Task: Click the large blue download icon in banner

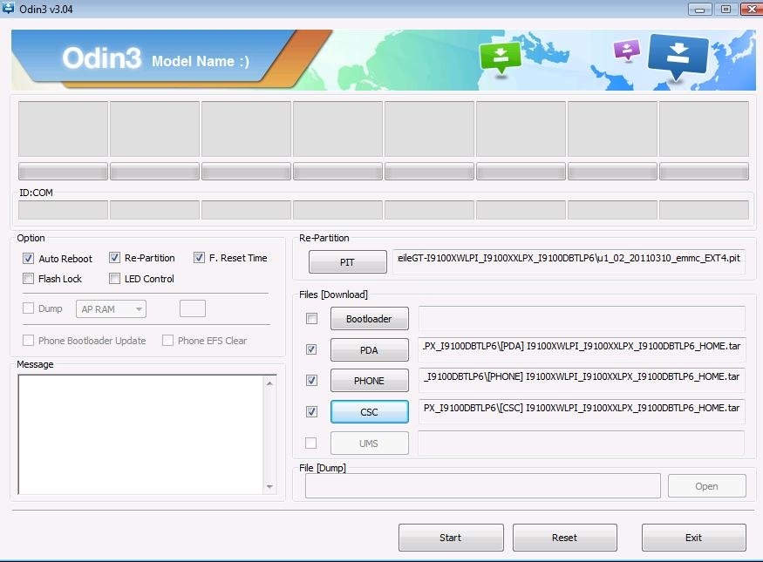Action: tap(678, 56)
